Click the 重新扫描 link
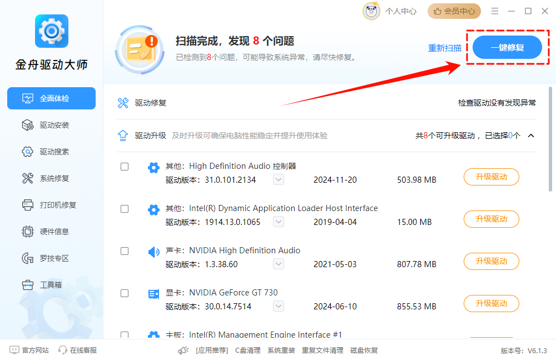Viewport: 556px width, 361px height. 444,48
